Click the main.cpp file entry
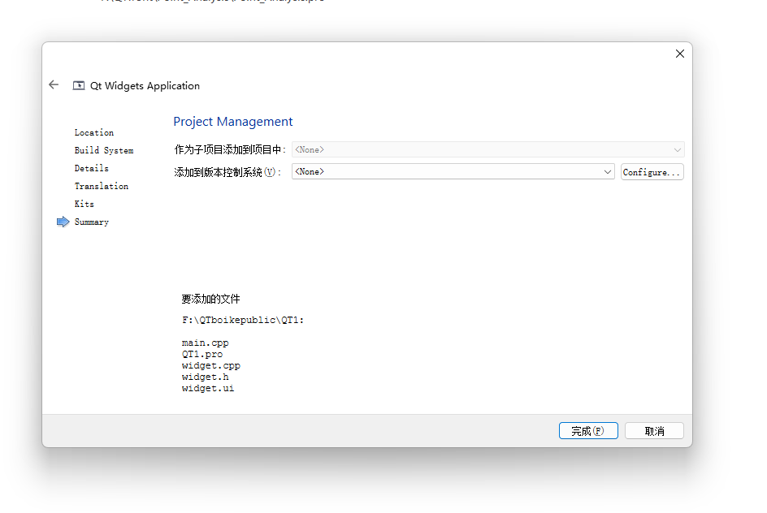767x513 pixels. pos(206,343)
